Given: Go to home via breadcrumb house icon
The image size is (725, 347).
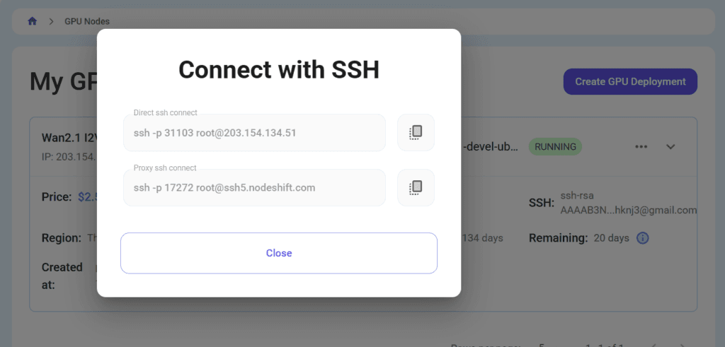Looking at the screenshot, I should [33, 21].
